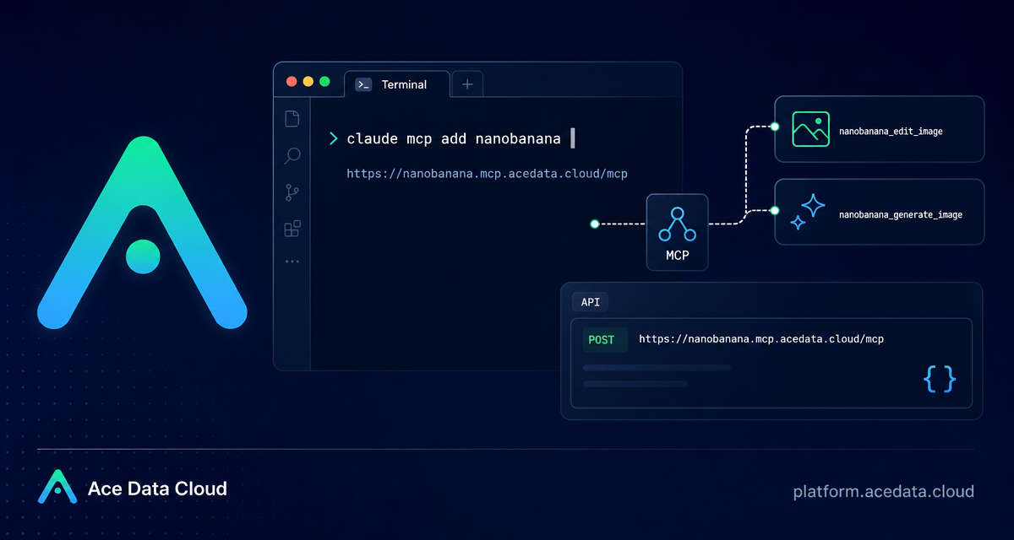The image size is (1014, 540).
Task: Click the MCP node icon
Action: click(677, 224)
